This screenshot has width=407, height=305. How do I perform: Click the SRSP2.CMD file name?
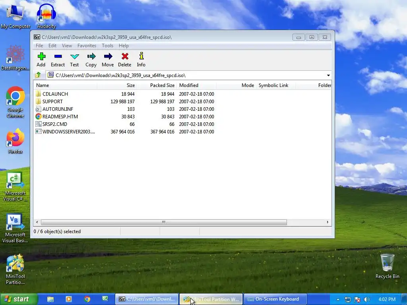click(55, 124)
